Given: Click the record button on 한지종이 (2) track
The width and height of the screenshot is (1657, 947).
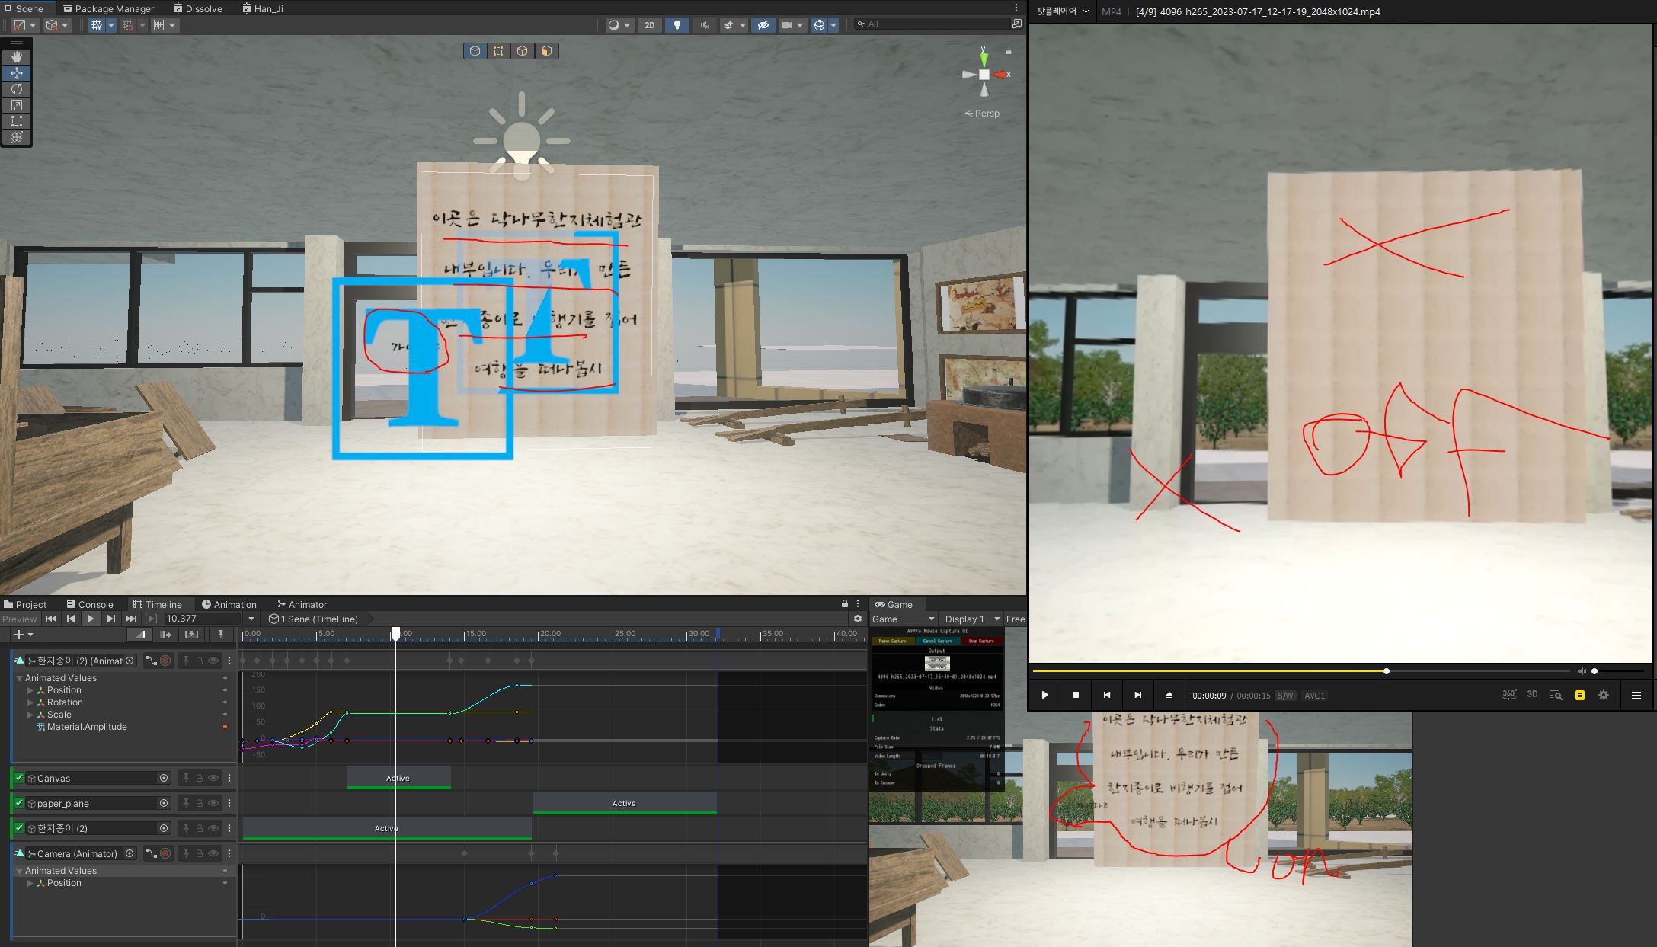Looking at the screenshot, I should pyautogui.click(x=167, y=661).
